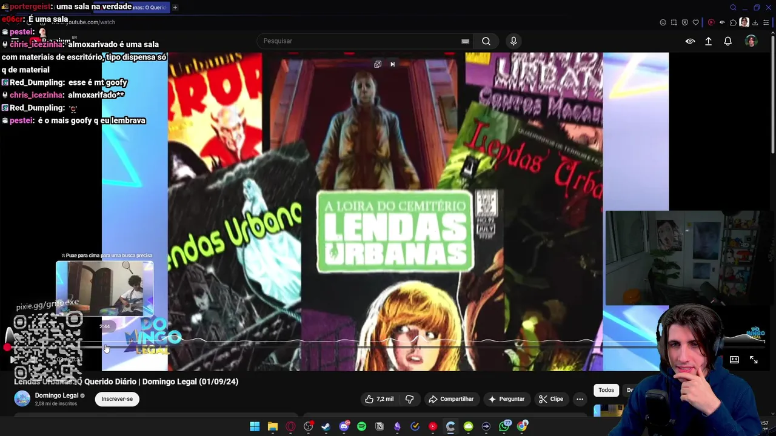The width and height of the screenshot is (776, 436).
Task: Click chat message 'esse é mt goofy'
Action: click(98, 82)
